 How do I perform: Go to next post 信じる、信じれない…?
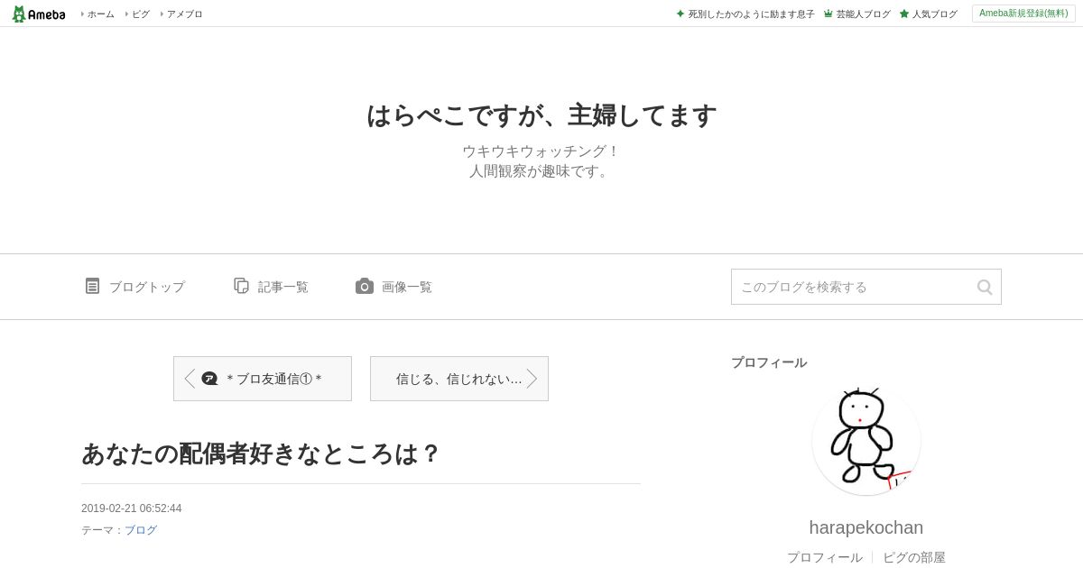pos(459,379)
